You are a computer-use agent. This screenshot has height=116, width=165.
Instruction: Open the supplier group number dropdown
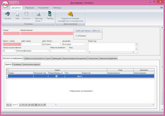pyautogui.click(x=15, y=51)
